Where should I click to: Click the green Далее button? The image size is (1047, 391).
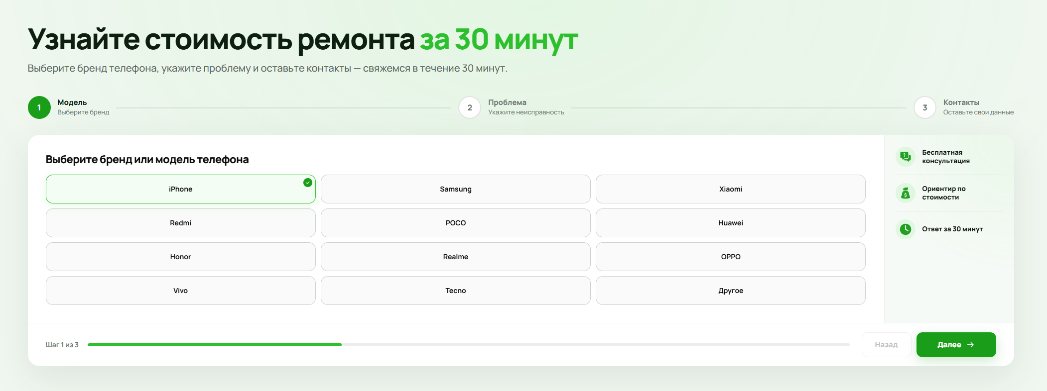click(x=956, y=345)
